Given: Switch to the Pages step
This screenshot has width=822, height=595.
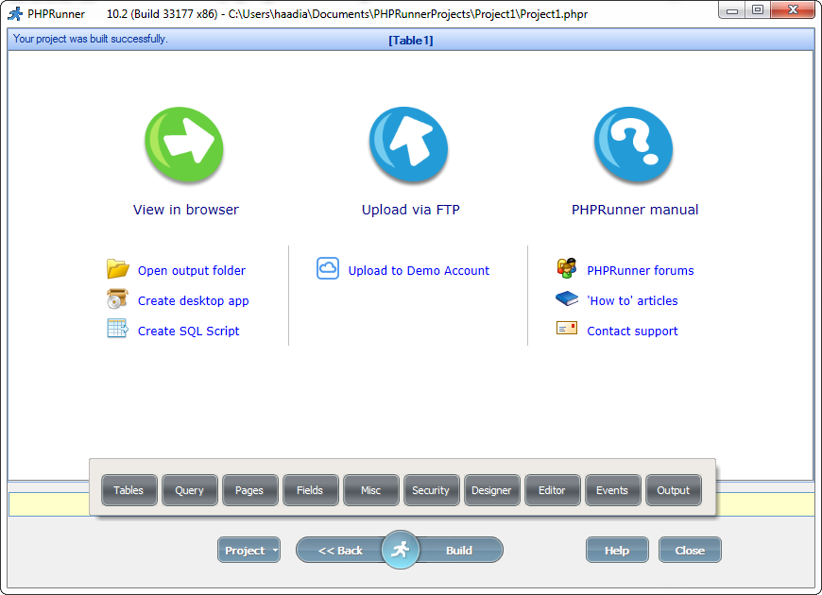Looking at the screenshot, I should point(249,490).
